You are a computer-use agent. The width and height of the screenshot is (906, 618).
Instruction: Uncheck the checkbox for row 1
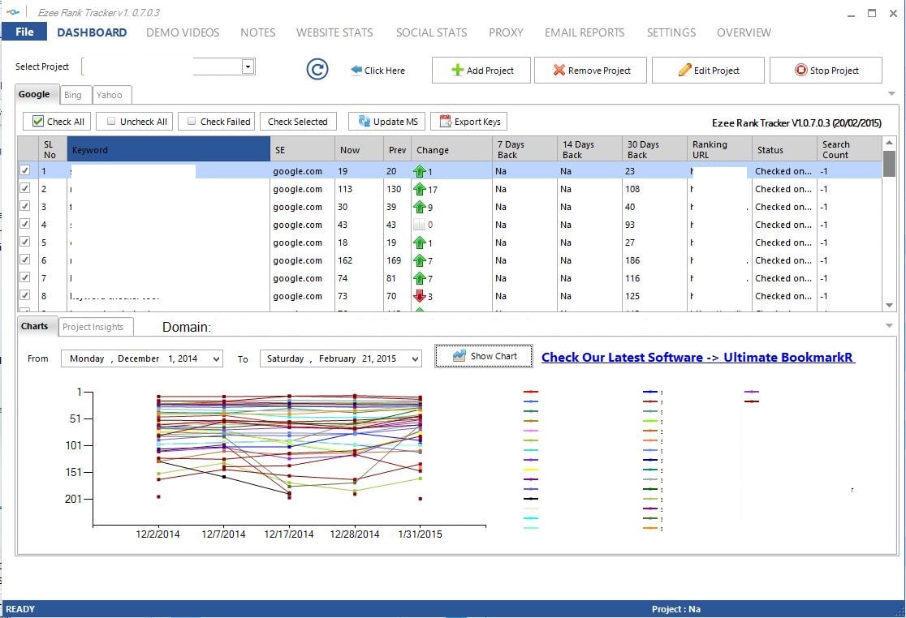tap(25, 170)
